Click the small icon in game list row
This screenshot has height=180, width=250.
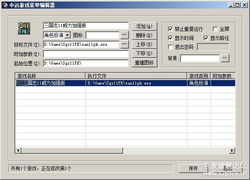19,83
